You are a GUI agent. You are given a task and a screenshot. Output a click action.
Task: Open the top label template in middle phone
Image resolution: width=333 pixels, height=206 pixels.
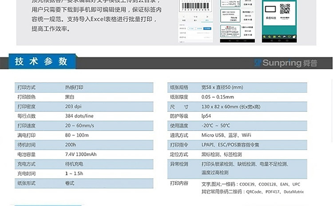[x=230, y=4]
